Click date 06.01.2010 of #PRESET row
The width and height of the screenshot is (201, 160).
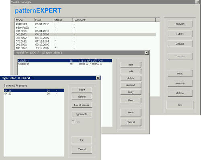coord(42,24)
